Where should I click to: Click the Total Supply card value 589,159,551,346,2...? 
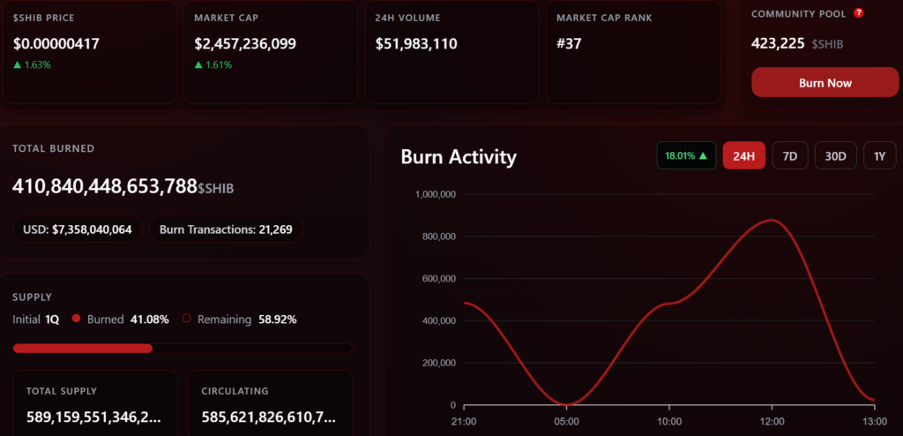click(93, 417)
